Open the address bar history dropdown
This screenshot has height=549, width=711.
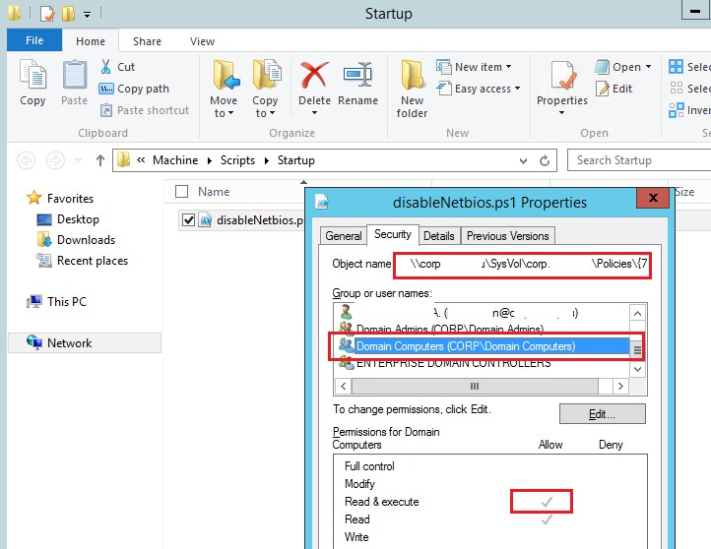tap(523, 160)
